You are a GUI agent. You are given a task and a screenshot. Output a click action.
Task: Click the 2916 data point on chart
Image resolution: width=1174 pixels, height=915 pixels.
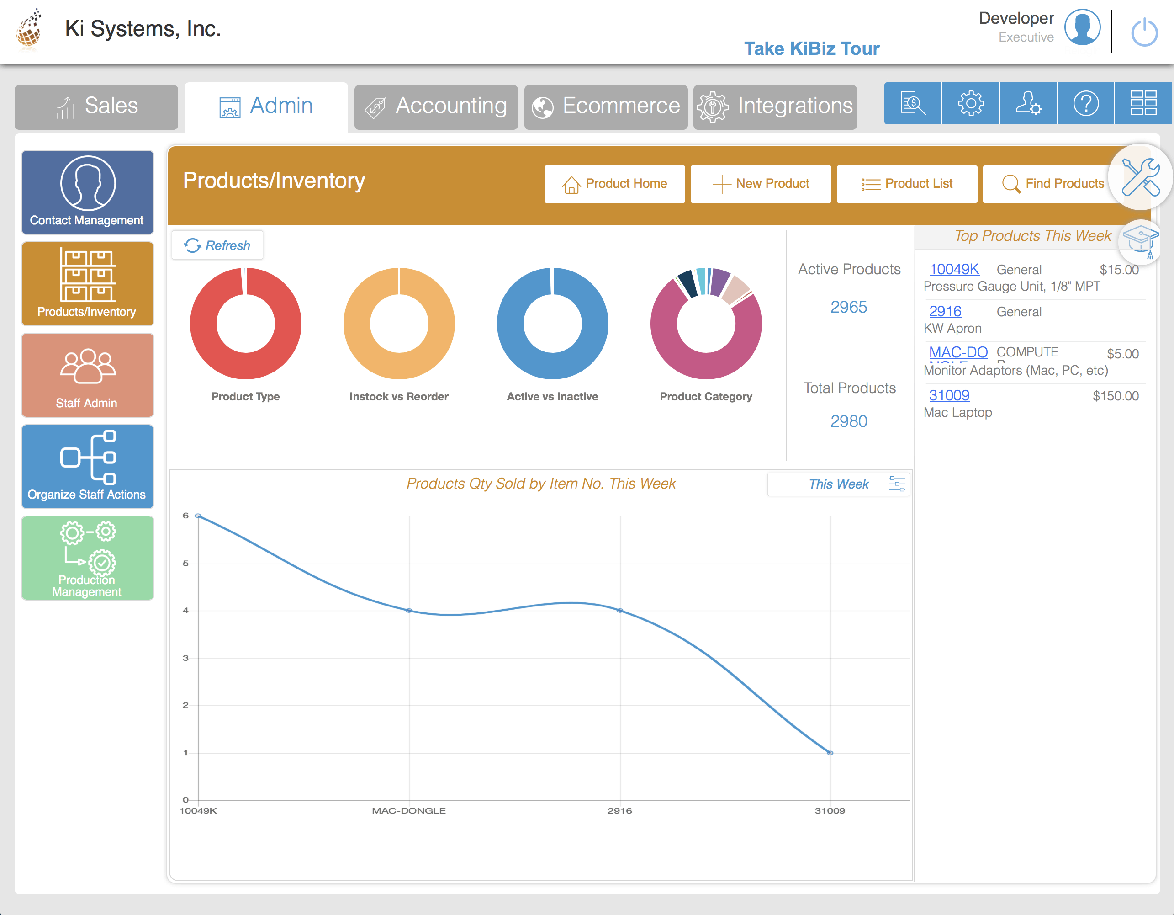click(620, 611)
